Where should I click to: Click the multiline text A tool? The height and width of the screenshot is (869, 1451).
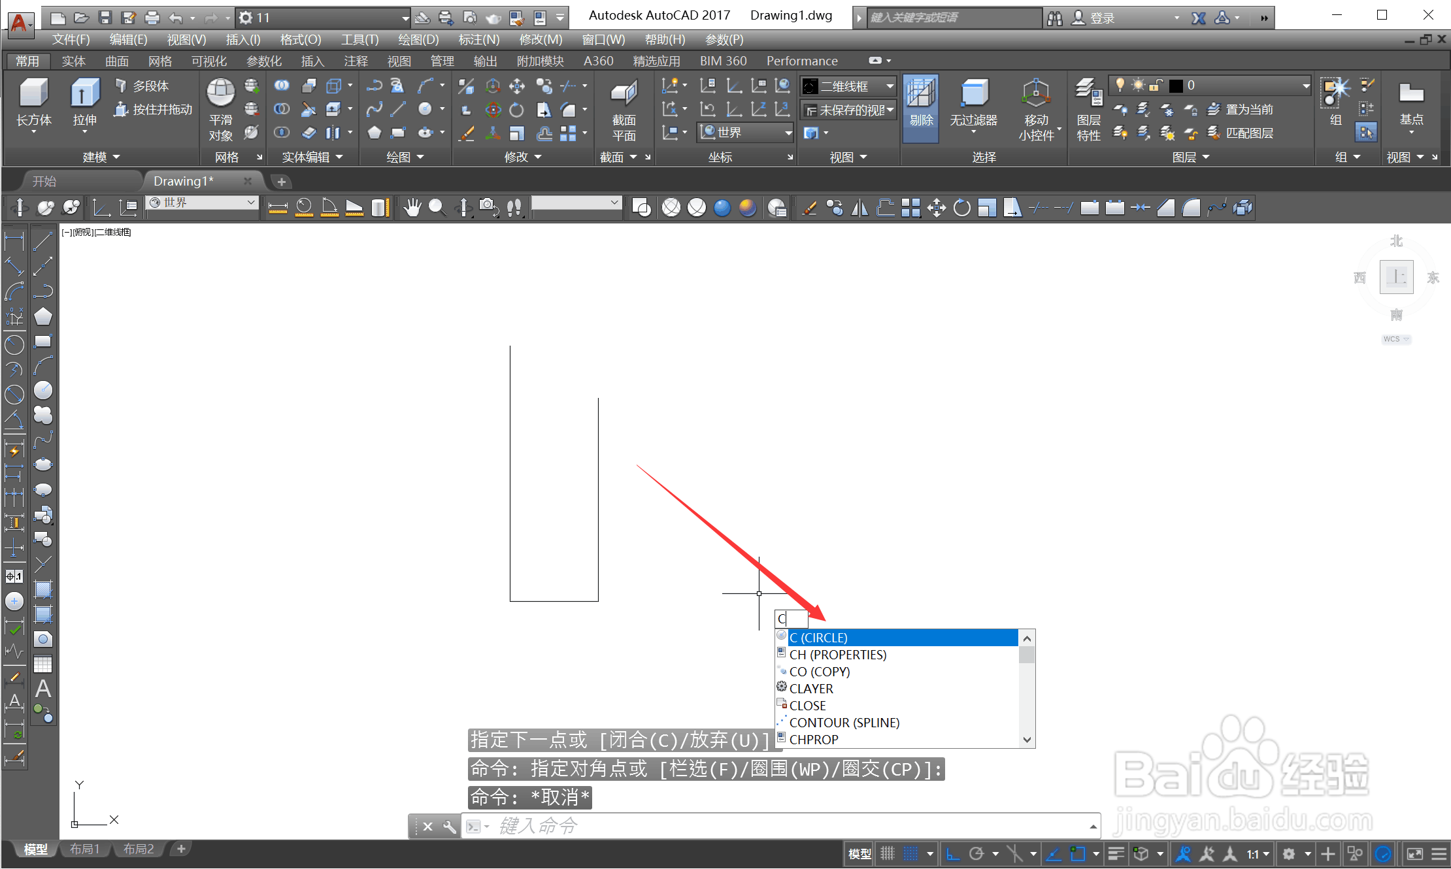(x=43, y=689)
